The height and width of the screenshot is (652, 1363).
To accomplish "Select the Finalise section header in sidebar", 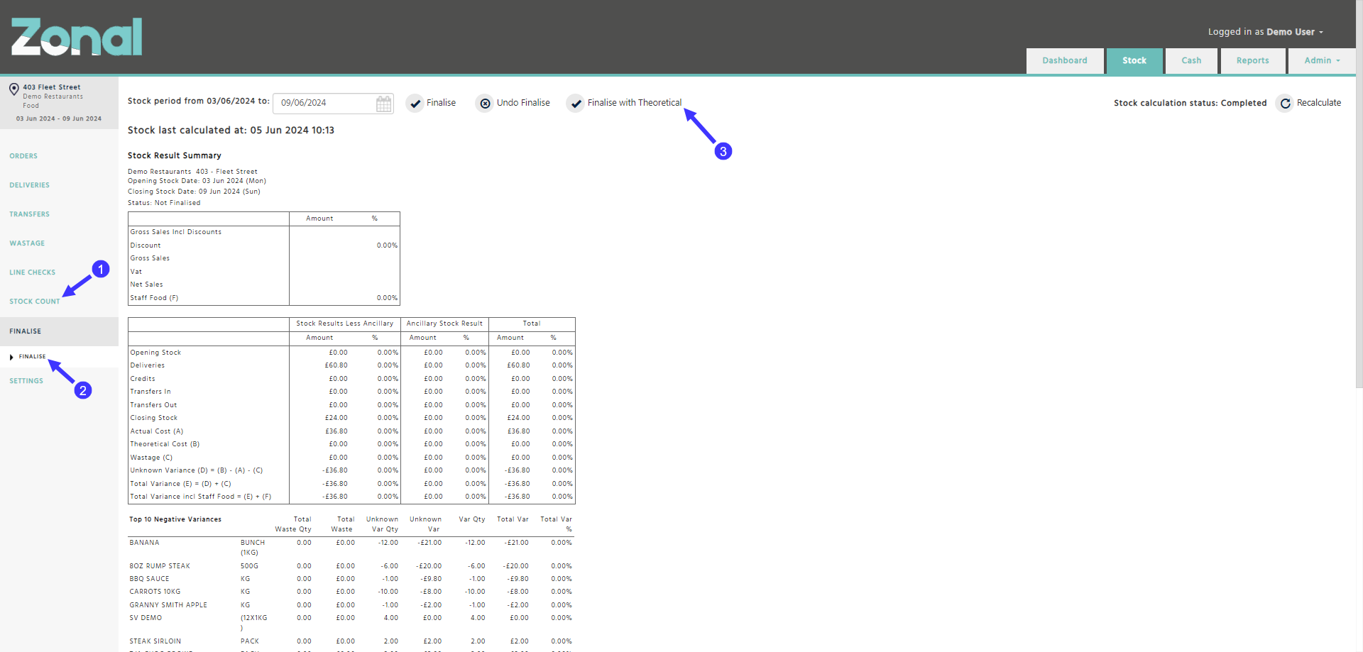I will point(59,331).
